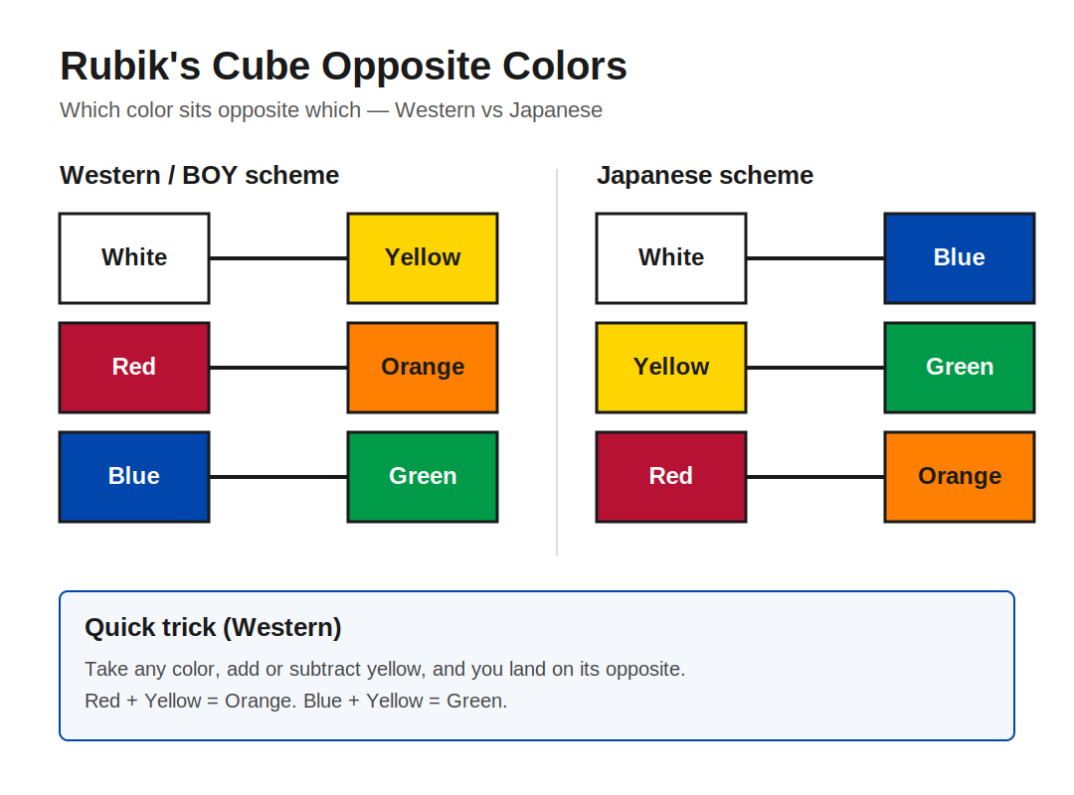Screen dimensions: 1074x795
Task: Select the Green box in Japanese scheme
Action: click(960, 368)
